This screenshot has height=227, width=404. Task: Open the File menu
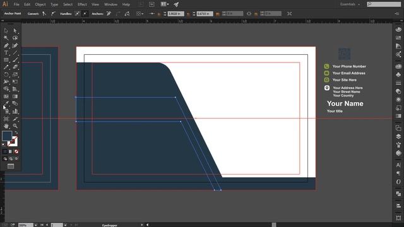pyautogui.click(x=16, y=4)
